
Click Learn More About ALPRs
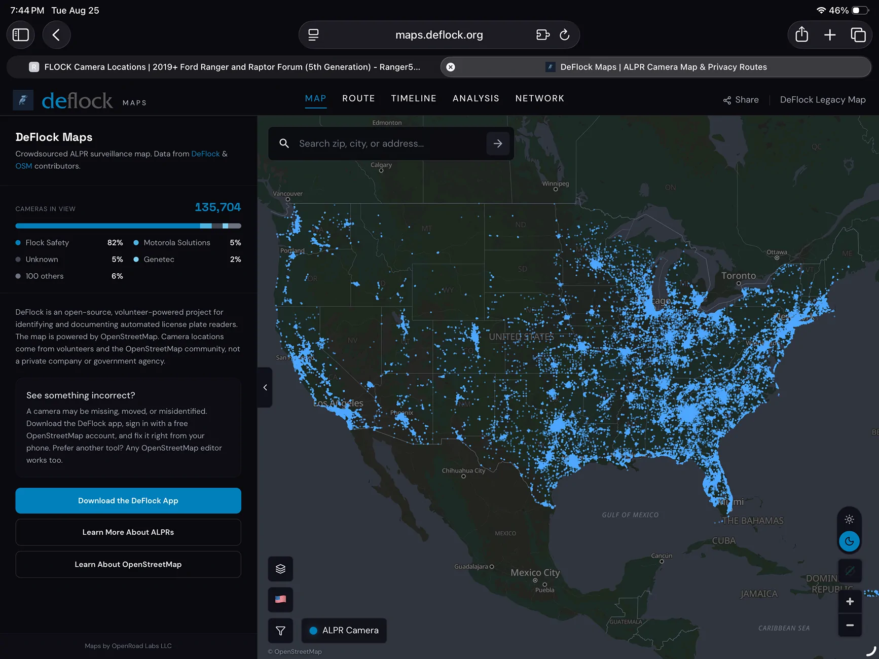(x=128, y=532)
